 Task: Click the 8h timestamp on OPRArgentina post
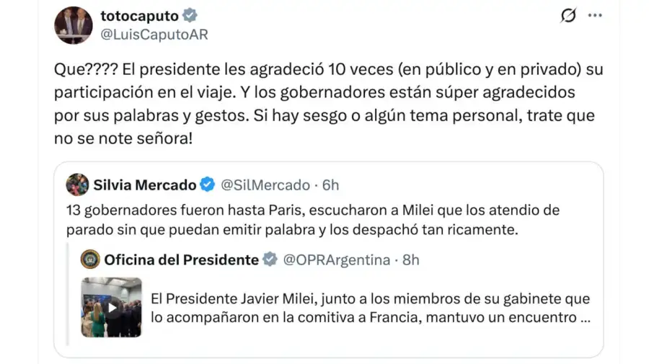click(410, 259)
